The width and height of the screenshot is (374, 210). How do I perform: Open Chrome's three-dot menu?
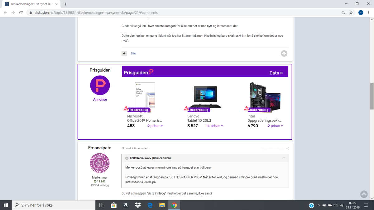(369, 12)
